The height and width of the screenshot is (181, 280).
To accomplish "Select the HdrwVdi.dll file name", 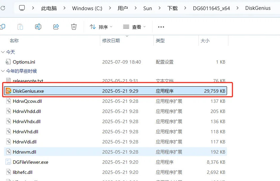I will tap(25, 142).
